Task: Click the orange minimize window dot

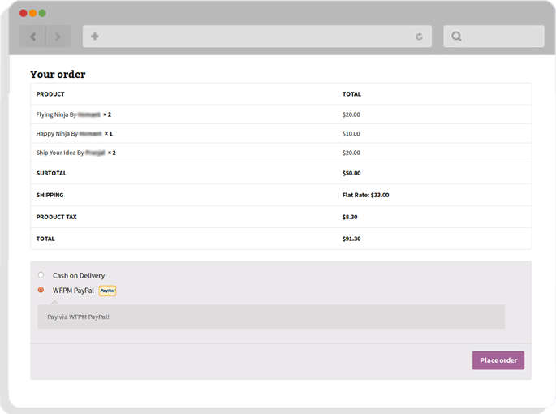Action: [33, 13]
